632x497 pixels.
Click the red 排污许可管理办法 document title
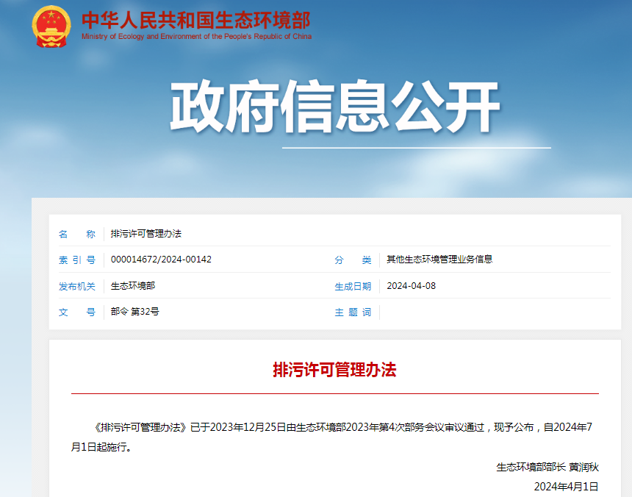(334, 370)
